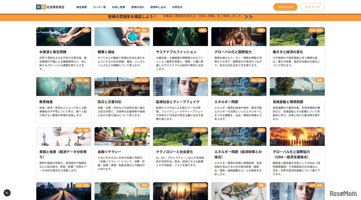Click the マイページ button

pyautogui.click(x=285, y=7)
